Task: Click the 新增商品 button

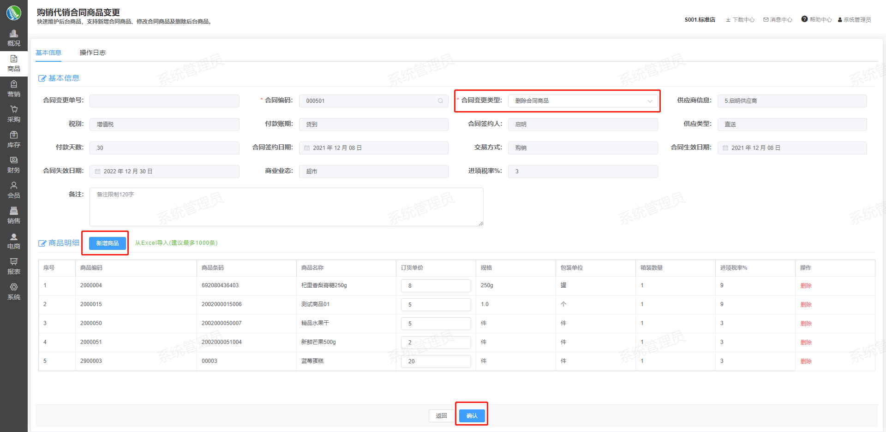Action: click(108, 243)
